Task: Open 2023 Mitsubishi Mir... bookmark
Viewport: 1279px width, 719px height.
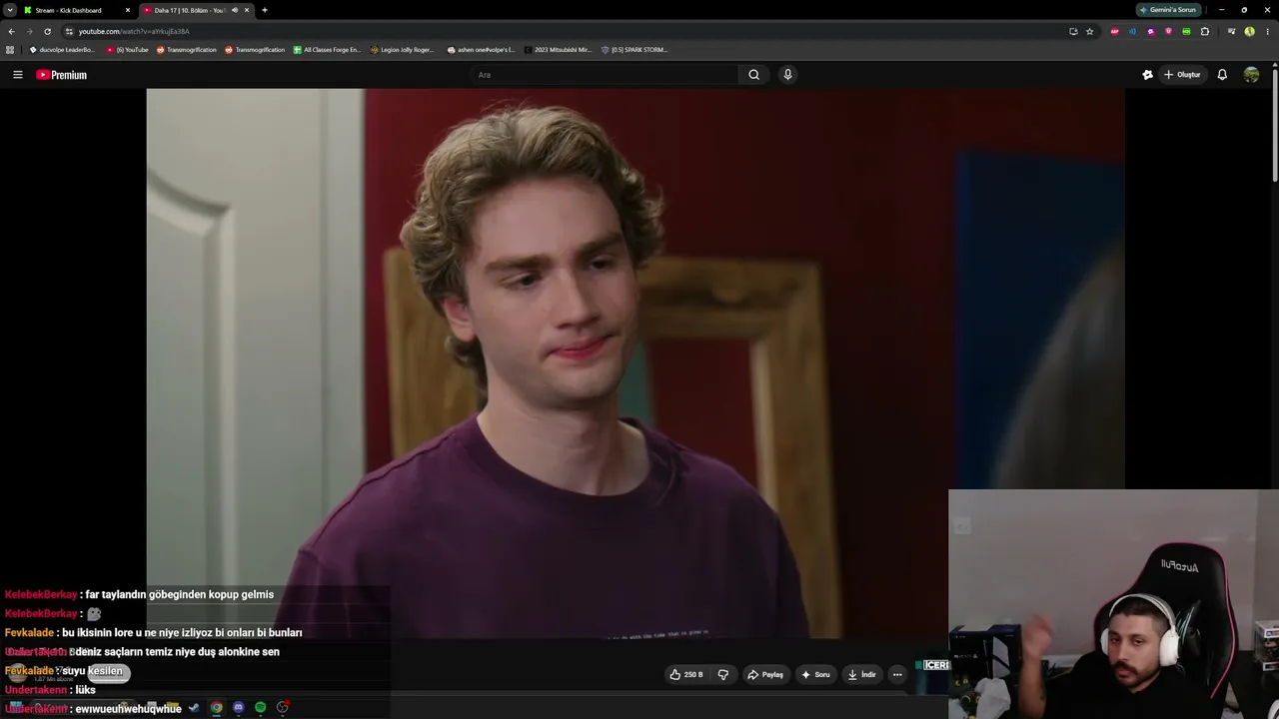Action: (557, 50)
